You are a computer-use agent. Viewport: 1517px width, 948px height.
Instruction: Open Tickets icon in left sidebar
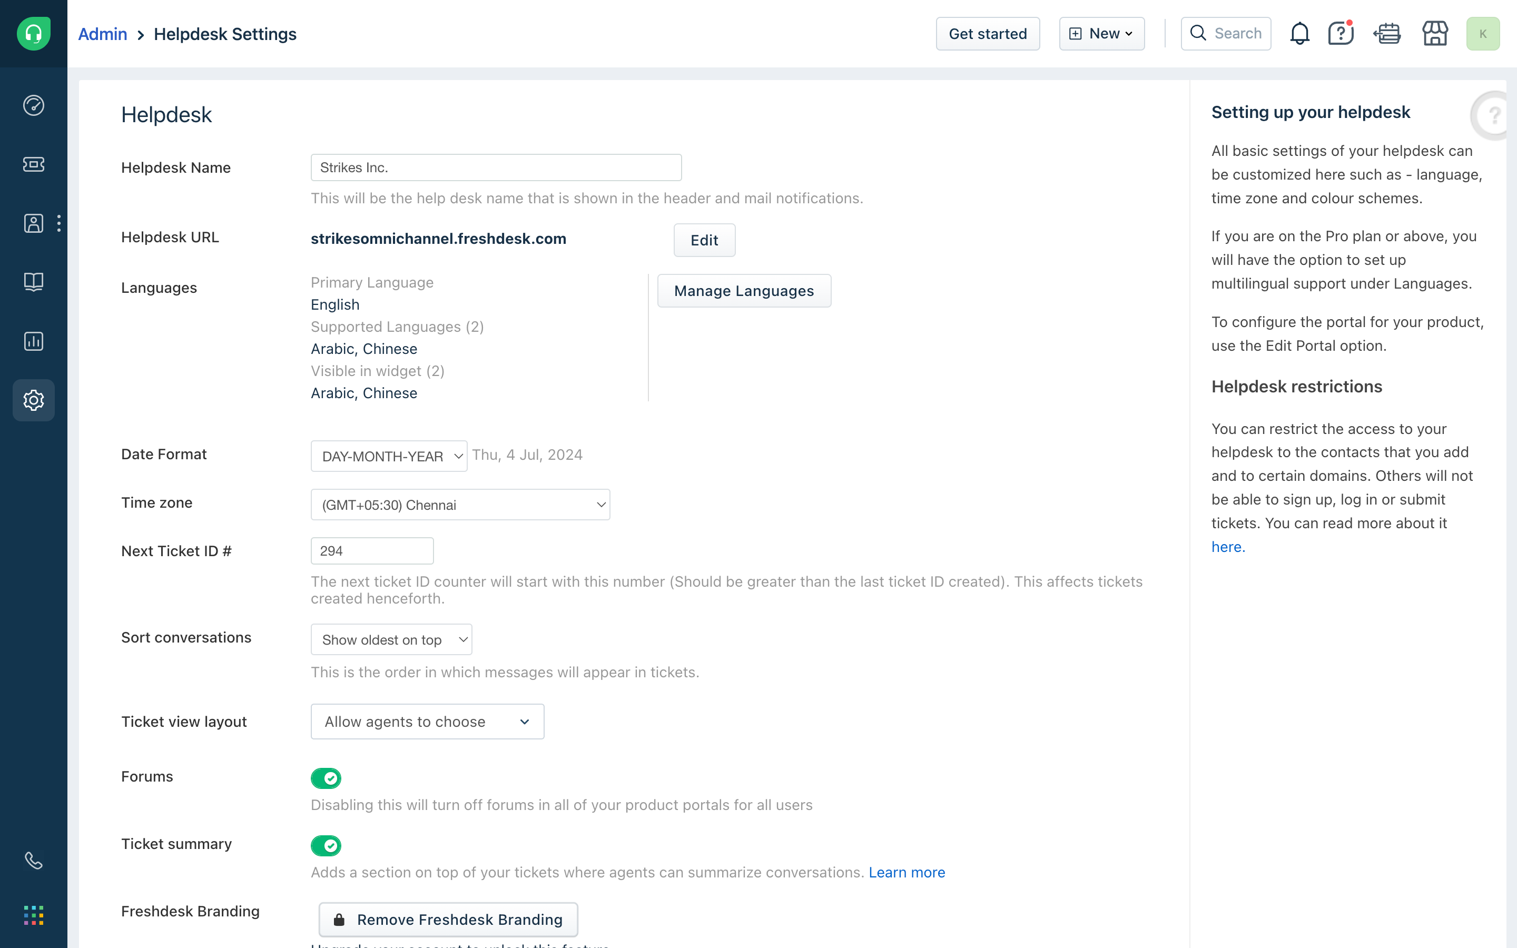pos(33,164)
